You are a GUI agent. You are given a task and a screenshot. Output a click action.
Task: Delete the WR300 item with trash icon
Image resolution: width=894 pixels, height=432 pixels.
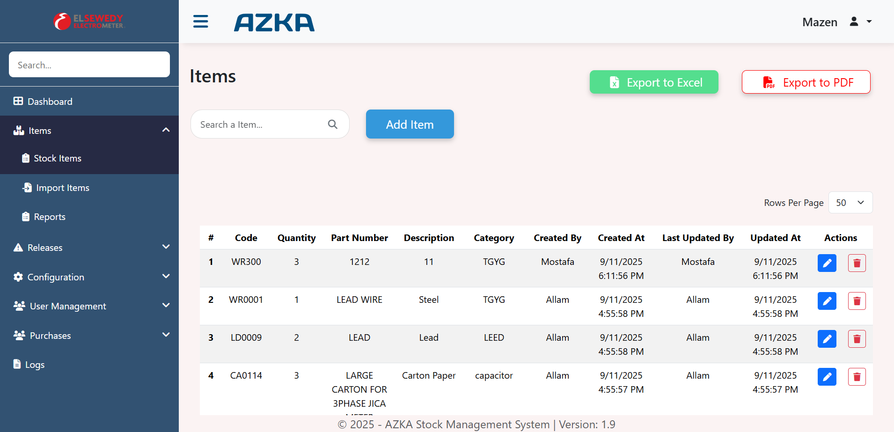pyautogui.click(x=857, y=263)
